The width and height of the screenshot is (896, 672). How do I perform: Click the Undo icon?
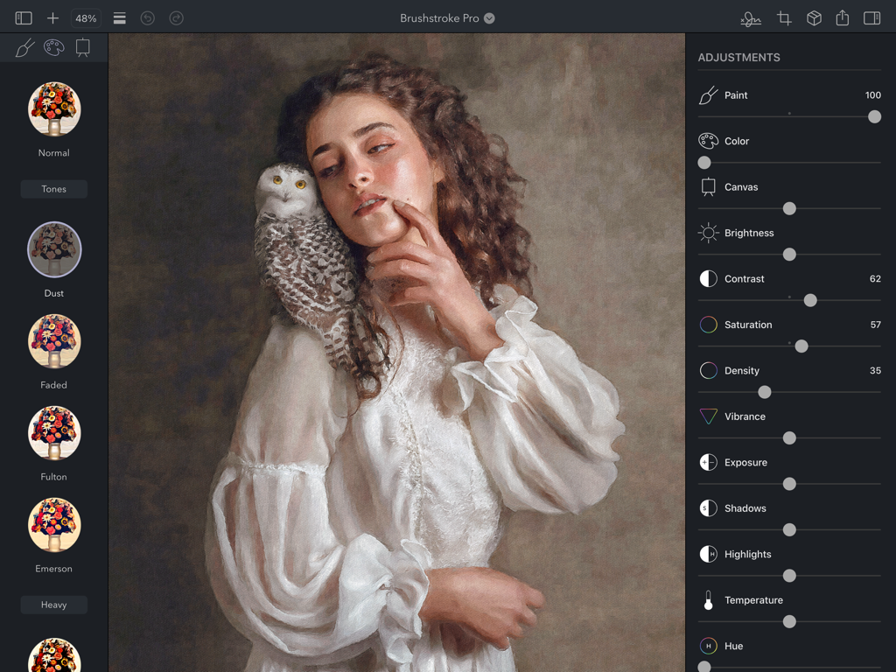(x=146, y=17)
